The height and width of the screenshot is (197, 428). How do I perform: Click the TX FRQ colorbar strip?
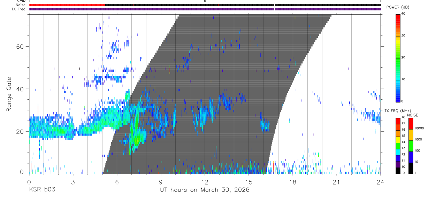click(x=398, y=146)
